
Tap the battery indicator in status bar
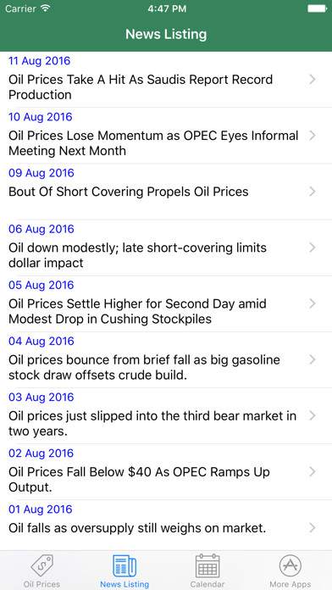point(317,8)
